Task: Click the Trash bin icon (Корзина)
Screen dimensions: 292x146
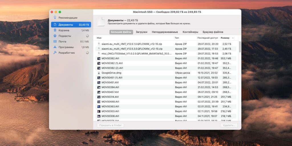Action: coord(55,30)
